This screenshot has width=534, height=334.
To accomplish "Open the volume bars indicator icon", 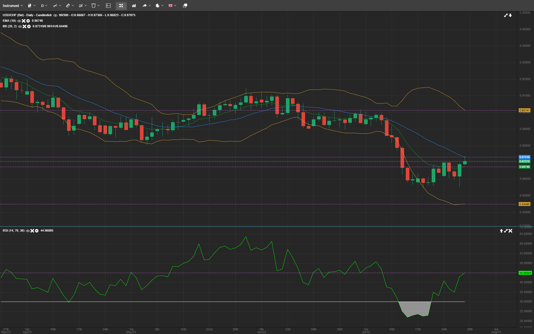I will pos(134,6).
